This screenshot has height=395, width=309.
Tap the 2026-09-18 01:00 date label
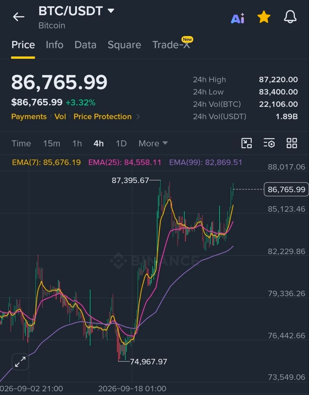[x=132, y=389]
